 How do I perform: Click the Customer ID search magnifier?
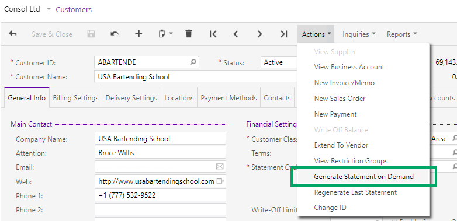click(193, 62)
